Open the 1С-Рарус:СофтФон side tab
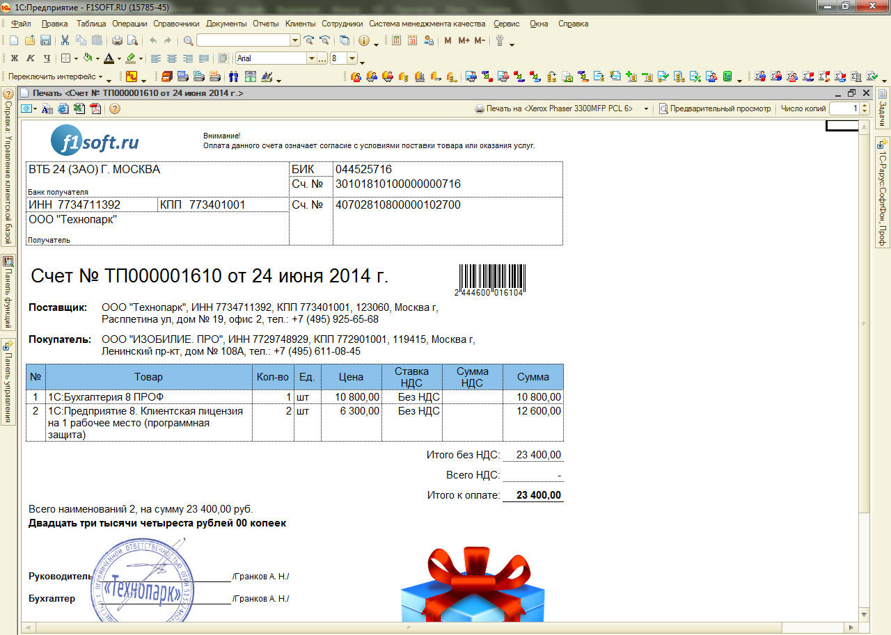Screen dimensions: 891x635 pos(882,191)
